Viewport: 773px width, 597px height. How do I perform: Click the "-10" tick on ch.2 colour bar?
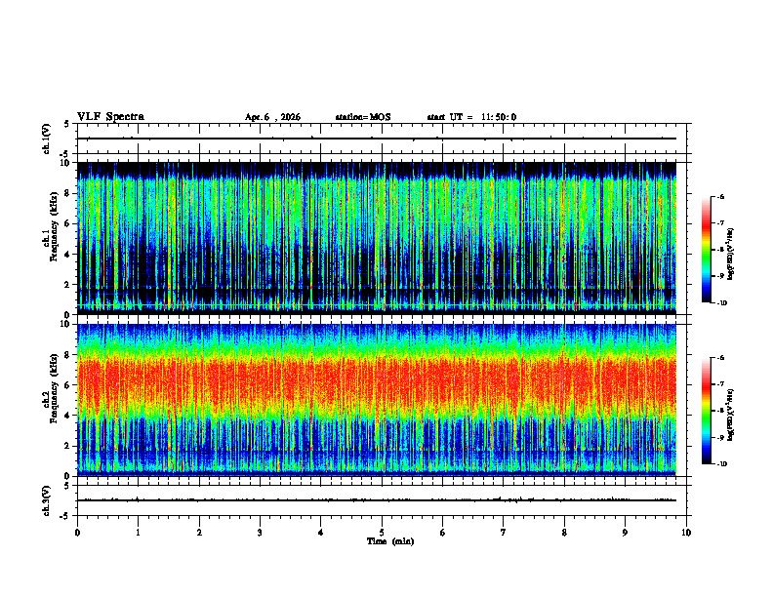pos(721,464)
